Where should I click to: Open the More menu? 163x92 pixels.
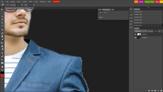pyautogui.click(x=49, y=2)
